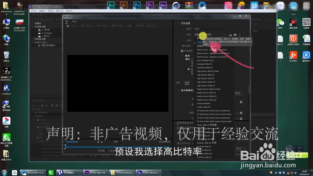Select preset YouTube 2160p 4K
Screen dimensions: 313x176
coord(204,158)
